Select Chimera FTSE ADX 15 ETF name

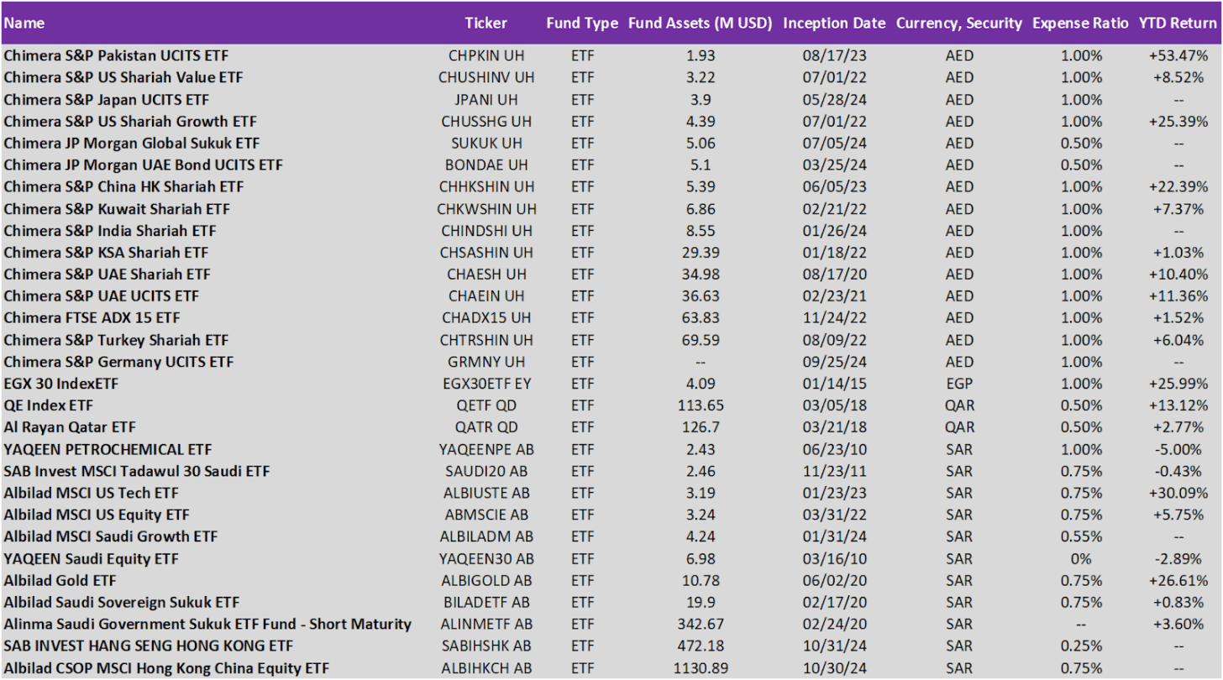(x=92, y=317)
